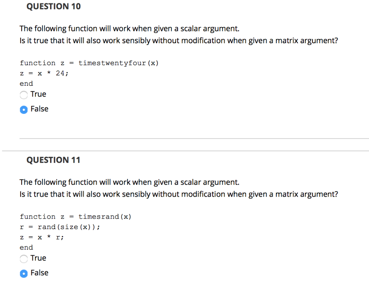Click the end keyword in Question 10 code
369x286 pixels.
26,83
